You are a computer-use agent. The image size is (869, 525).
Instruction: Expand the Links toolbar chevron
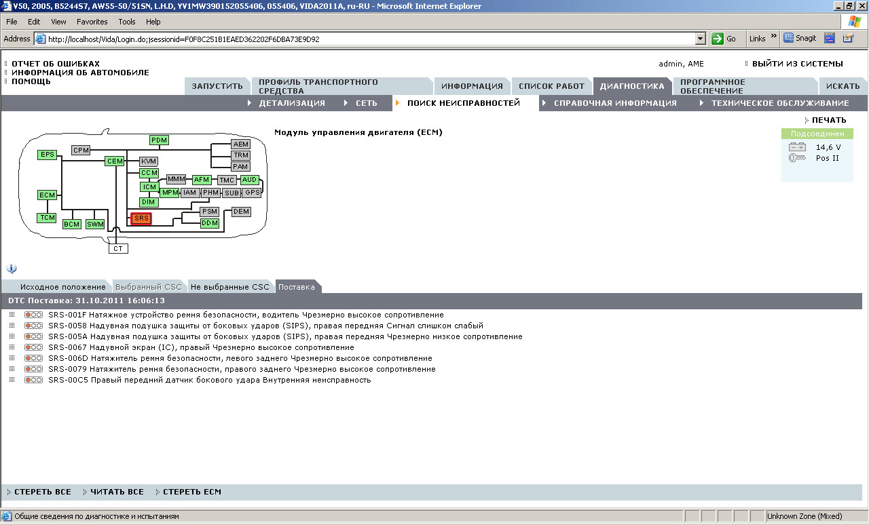coord(774,37)
